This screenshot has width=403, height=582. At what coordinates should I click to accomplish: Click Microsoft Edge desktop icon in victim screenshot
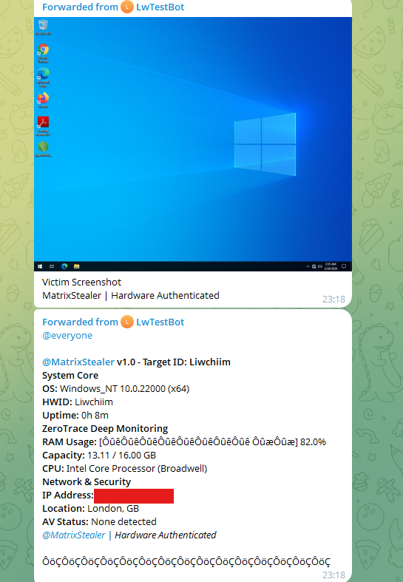click(43, 73)
